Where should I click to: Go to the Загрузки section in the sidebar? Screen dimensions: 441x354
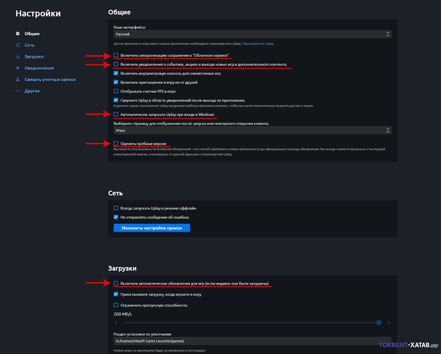[x=34, y=56]
